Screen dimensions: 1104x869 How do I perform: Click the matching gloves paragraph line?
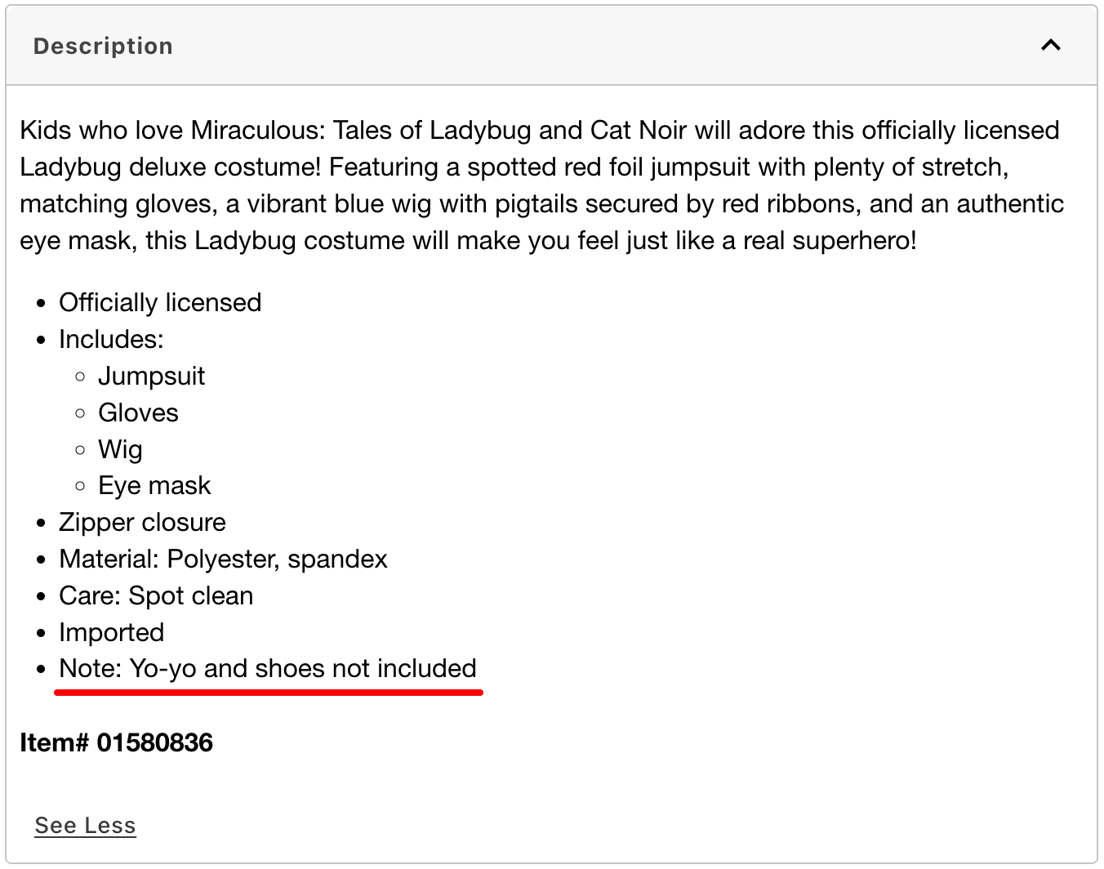click(x=541, y=203)
